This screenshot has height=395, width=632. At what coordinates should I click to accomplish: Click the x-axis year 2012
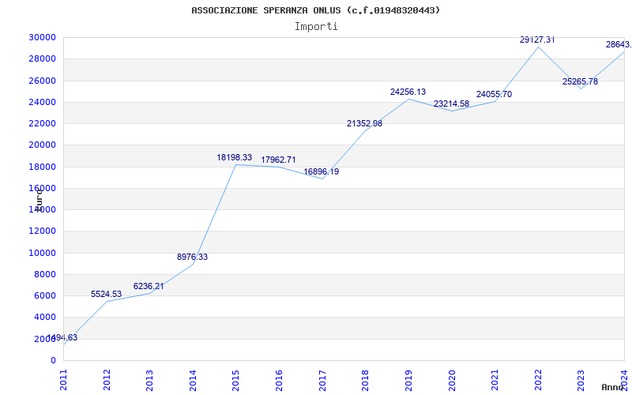pyautogui.click(x=107, y=380)
